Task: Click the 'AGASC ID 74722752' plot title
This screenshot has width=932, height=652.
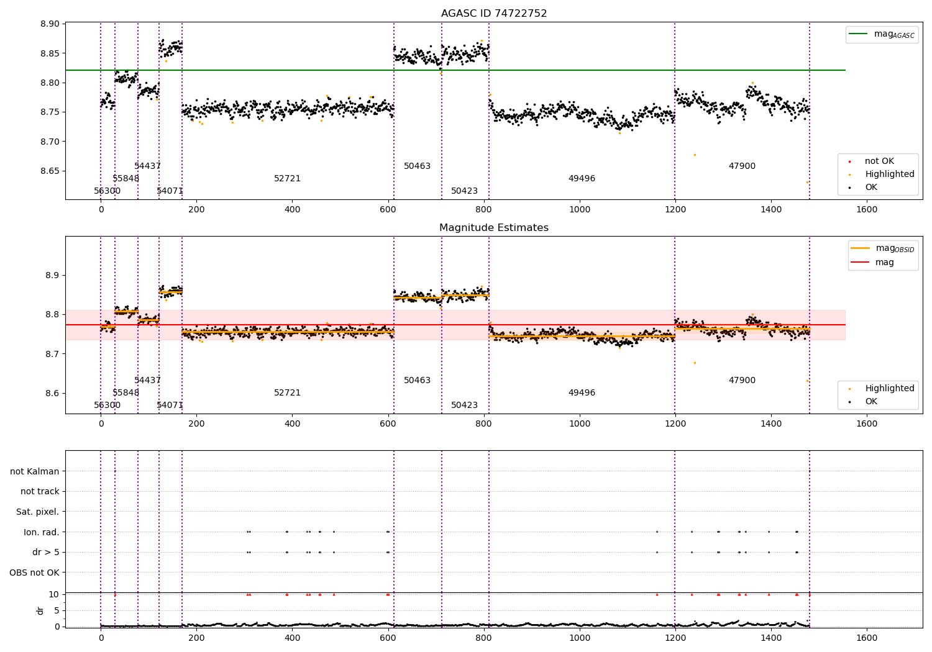Action: (x=494, y=14)
